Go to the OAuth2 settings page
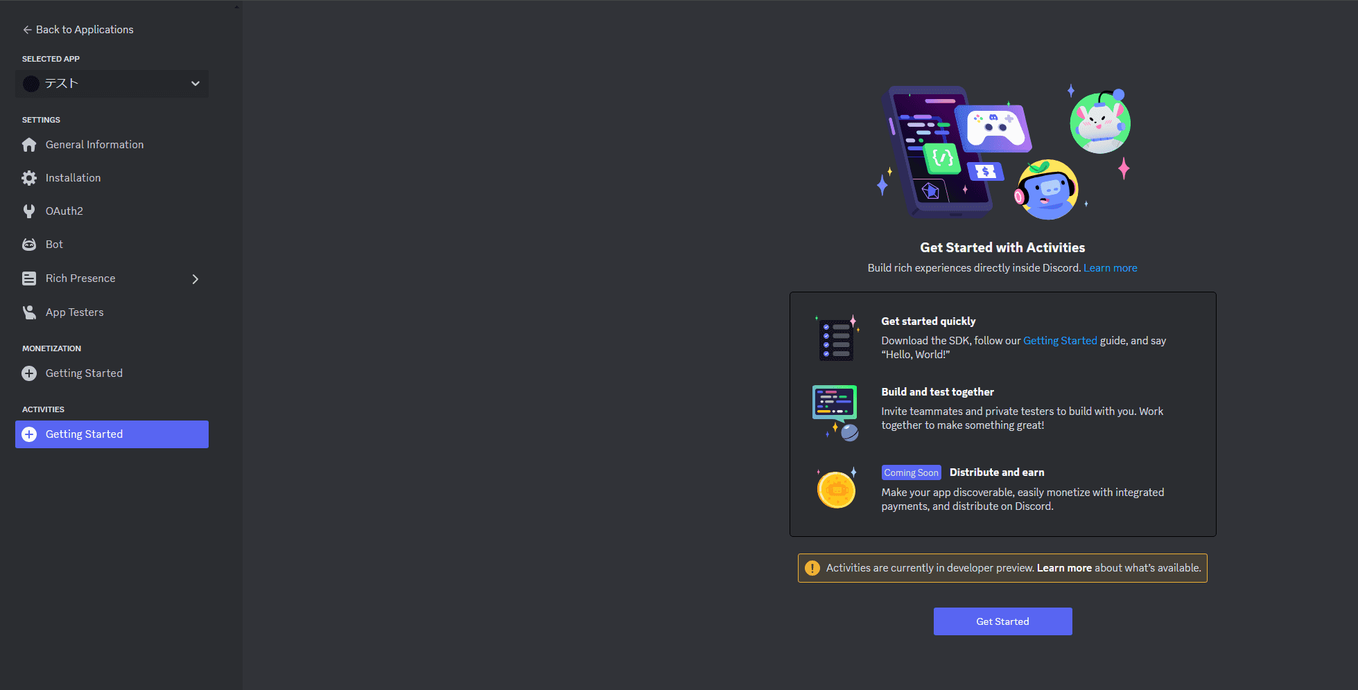Image resolution: width=1358 pixels, height=690 pixels. (x=112, y=211)
